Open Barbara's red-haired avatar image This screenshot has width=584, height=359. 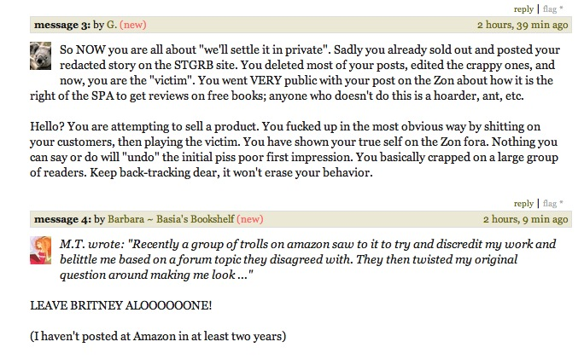pos(41,251)
